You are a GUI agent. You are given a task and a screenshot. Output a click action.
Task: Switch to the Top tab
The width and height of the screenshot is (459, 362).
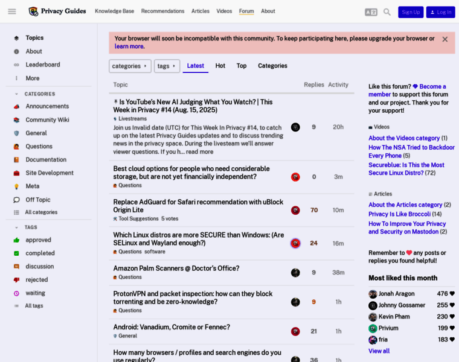point(242,66)
